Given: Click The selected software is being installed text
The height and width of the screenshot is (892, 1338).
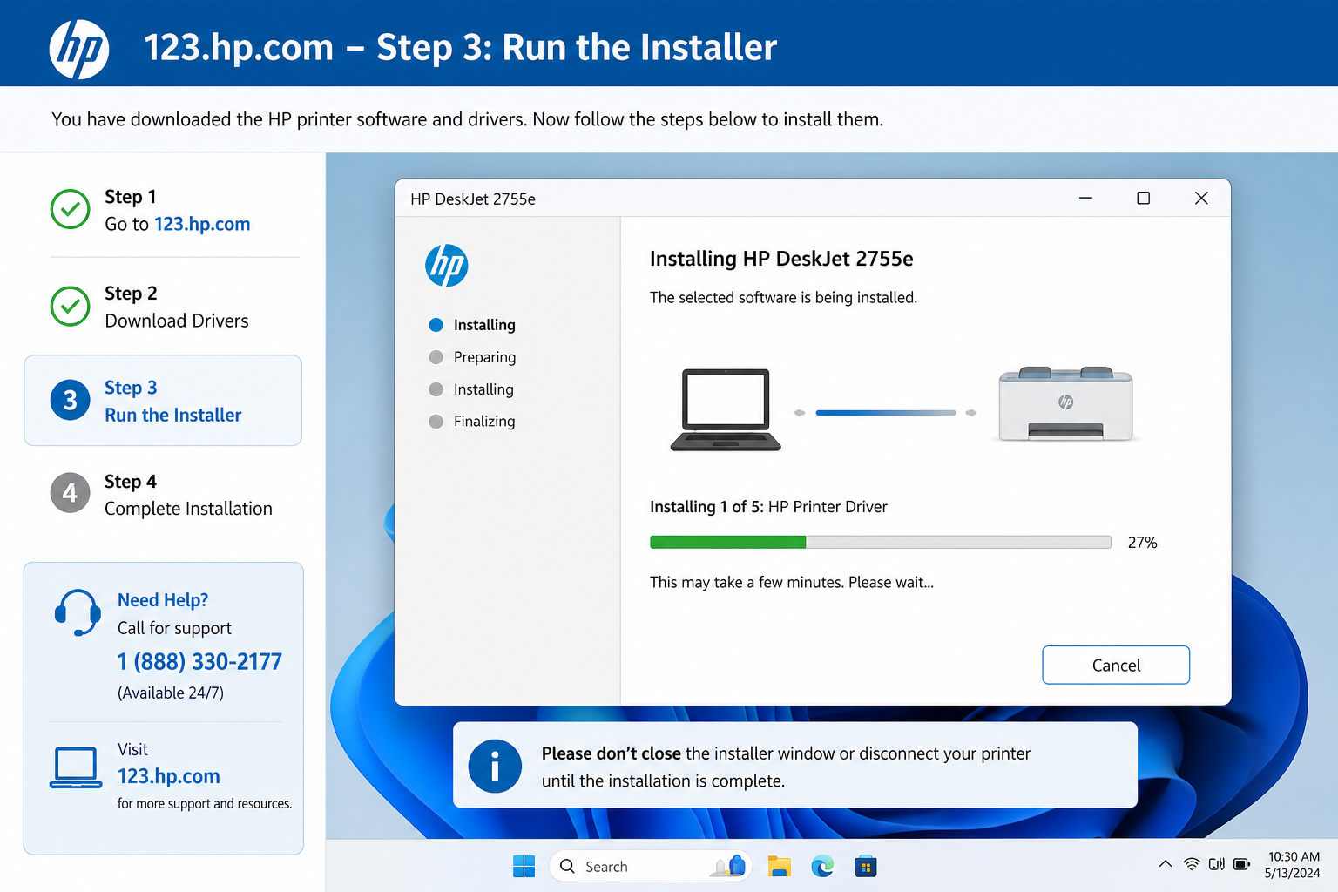Looking at the screenshot, I should point(783,298).
